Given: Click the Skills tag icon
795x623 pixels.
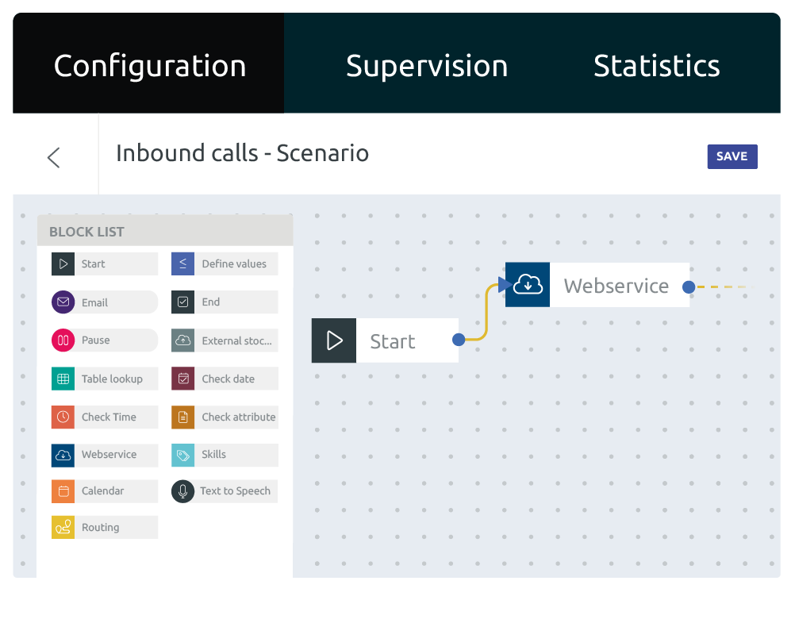Looking at the screenshot, I should [x=182, y=455].
